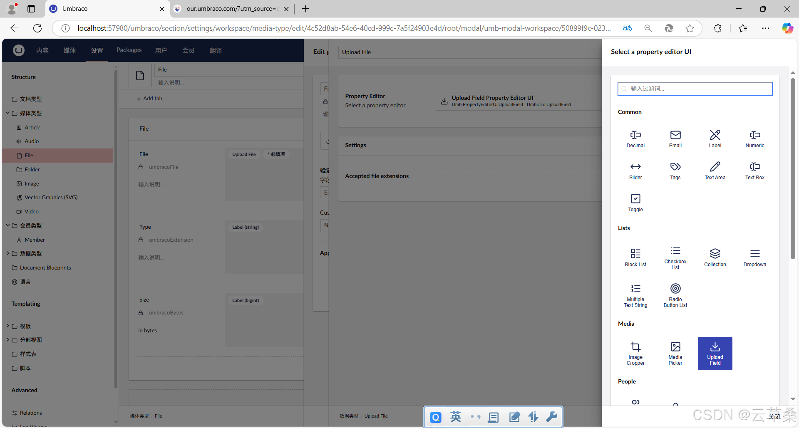The width and height of the screenshot is (799, 428).
Task: Select the Text Box editor
Action: click(x=755, y=171)
